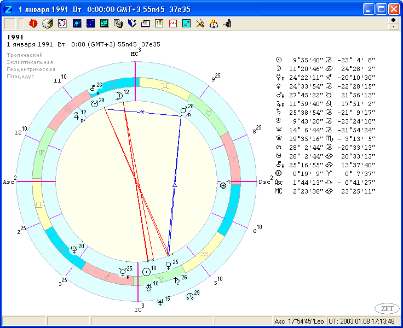Image resolution: width=403 pixels, height=328 pixels.
Task: Select the Mercury row 24°22'11" in table
Action: point(325,78)
